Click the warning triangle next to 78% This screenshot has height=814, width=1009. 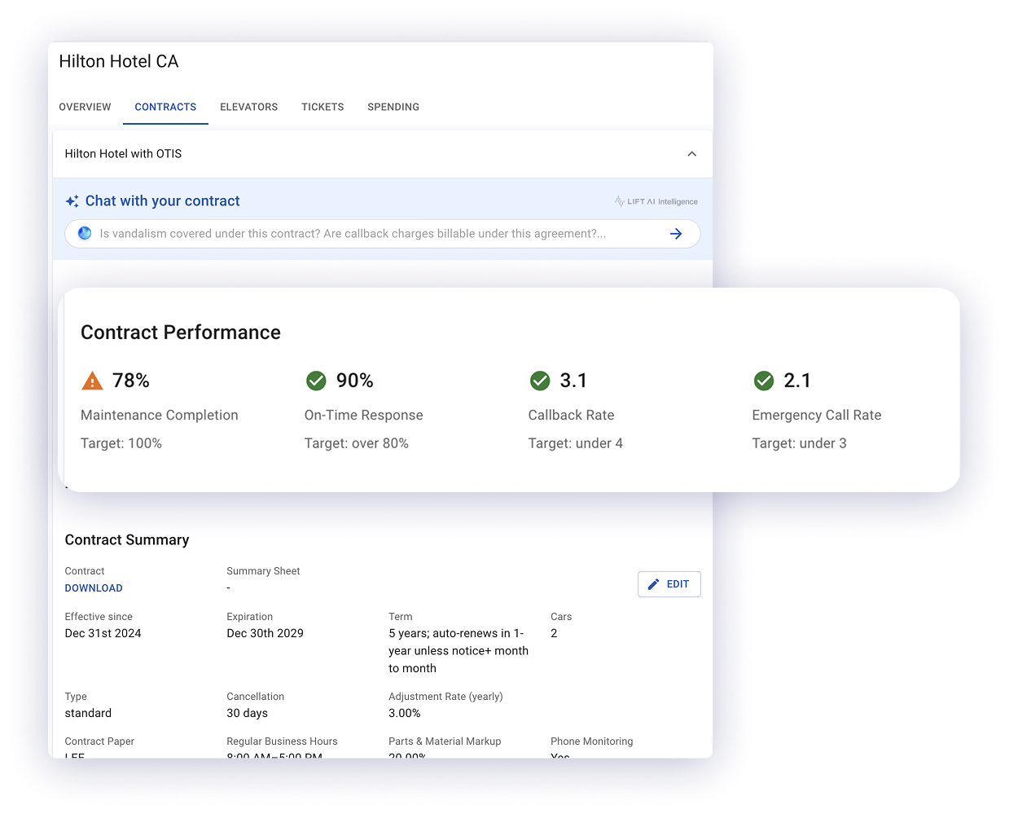pyautogui.click(x=92, y=381)
